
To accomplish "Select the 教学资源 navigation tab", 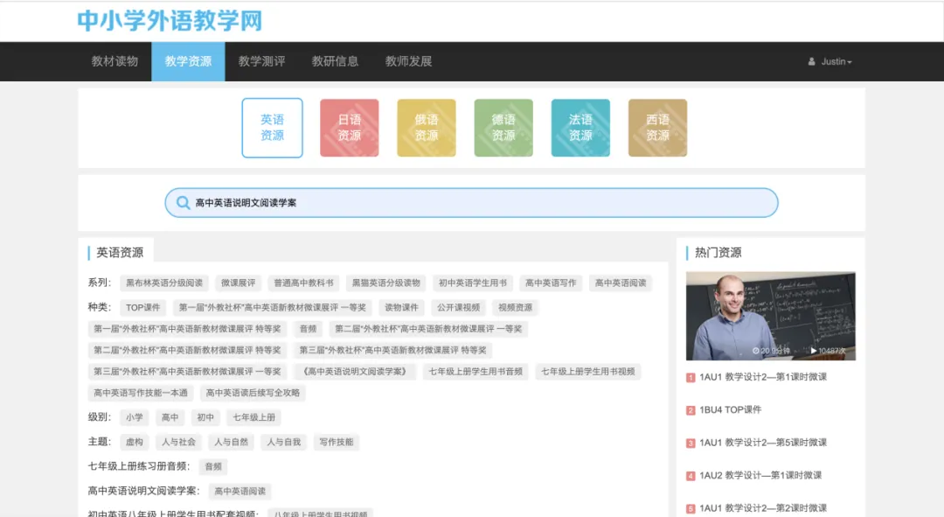I will pyautogui.click(x=188, y=61).
